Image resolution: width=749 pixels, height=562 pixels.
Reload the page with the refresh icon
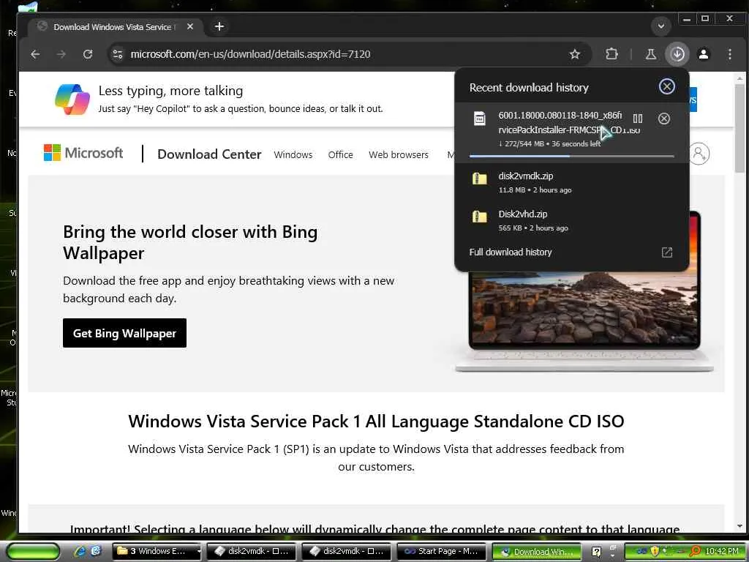click(x=88, y=54)
